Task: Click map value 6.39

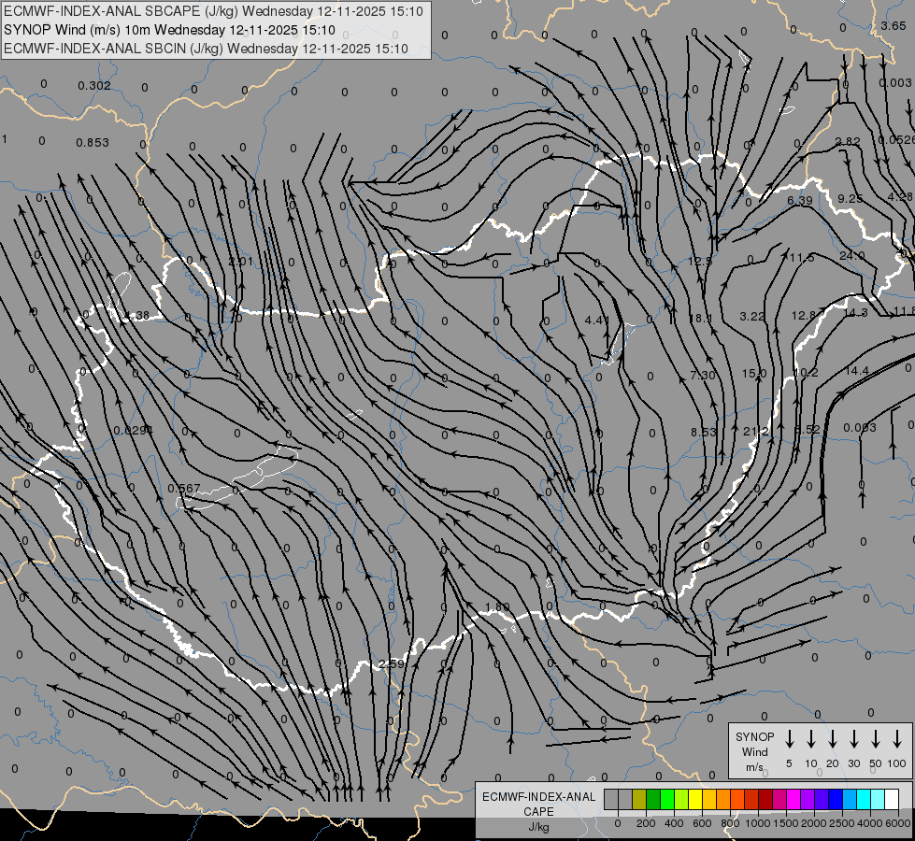Action: [799, 201]
